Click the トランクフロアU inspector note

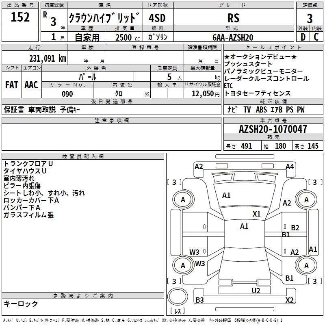coord(28,164)
